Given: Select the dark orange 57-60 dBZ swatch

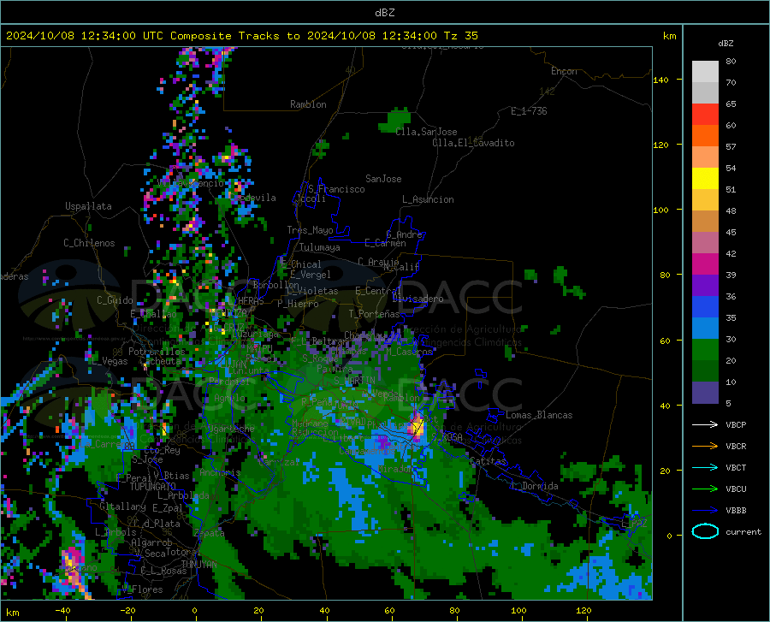Looking at the screenshot, I should pyautogui.click(x=705, y=136).
